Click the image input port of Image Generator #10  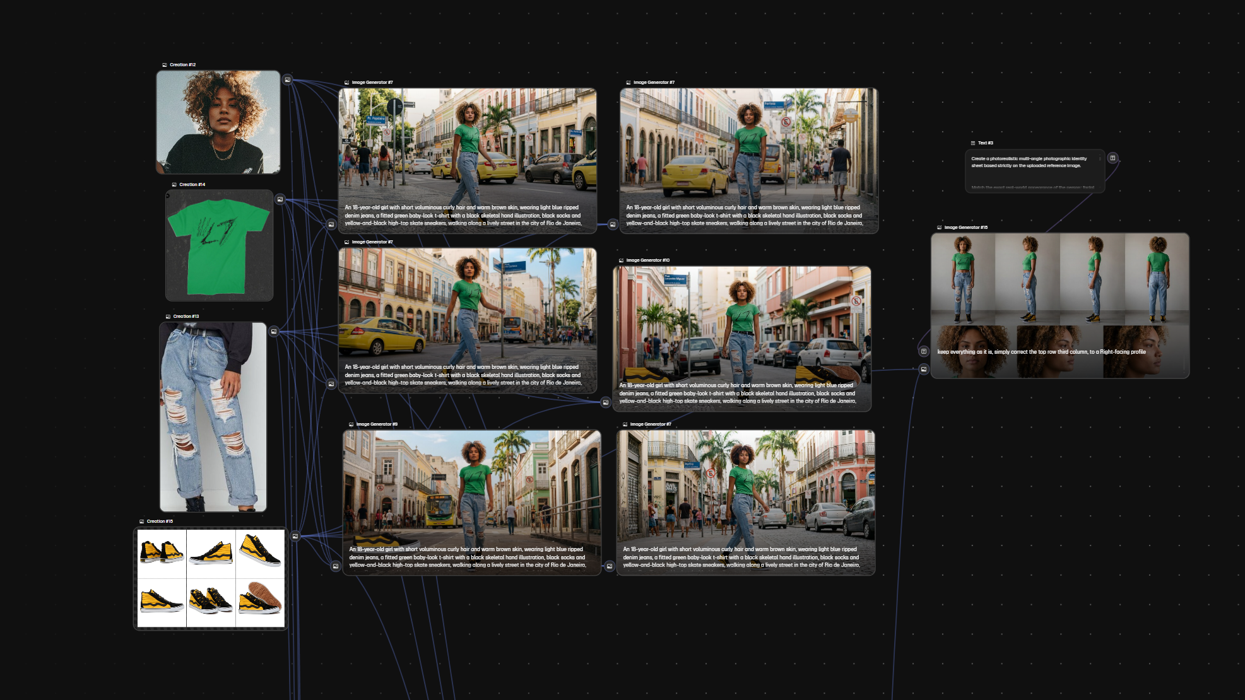coord(606,402)
